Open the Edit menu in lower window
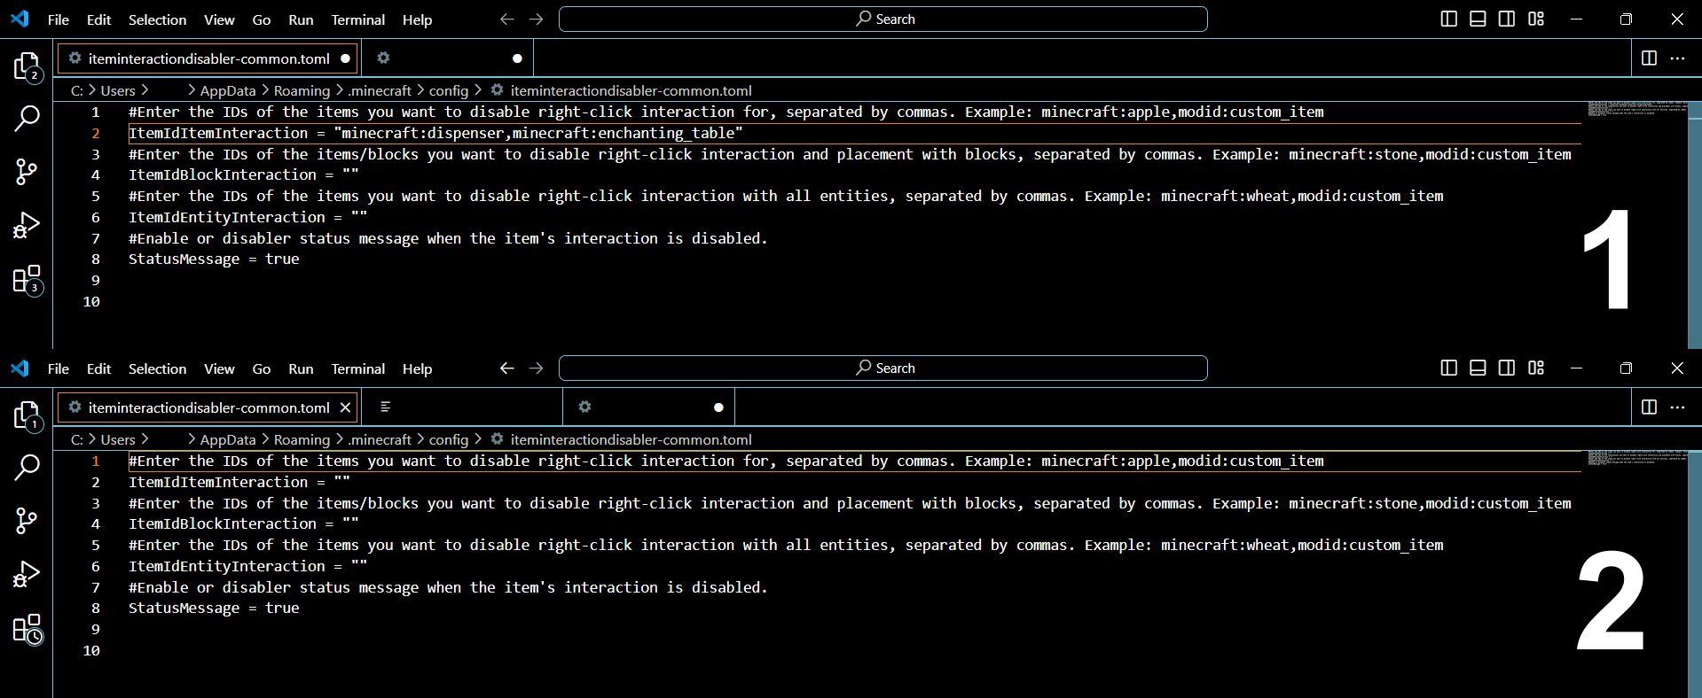The image size is (1702, 698). pyautogui.click(x=98, y=368)
